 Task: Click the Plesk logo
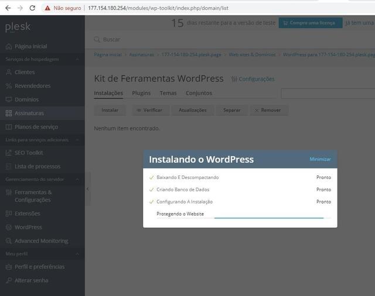[x=18, y=27]
